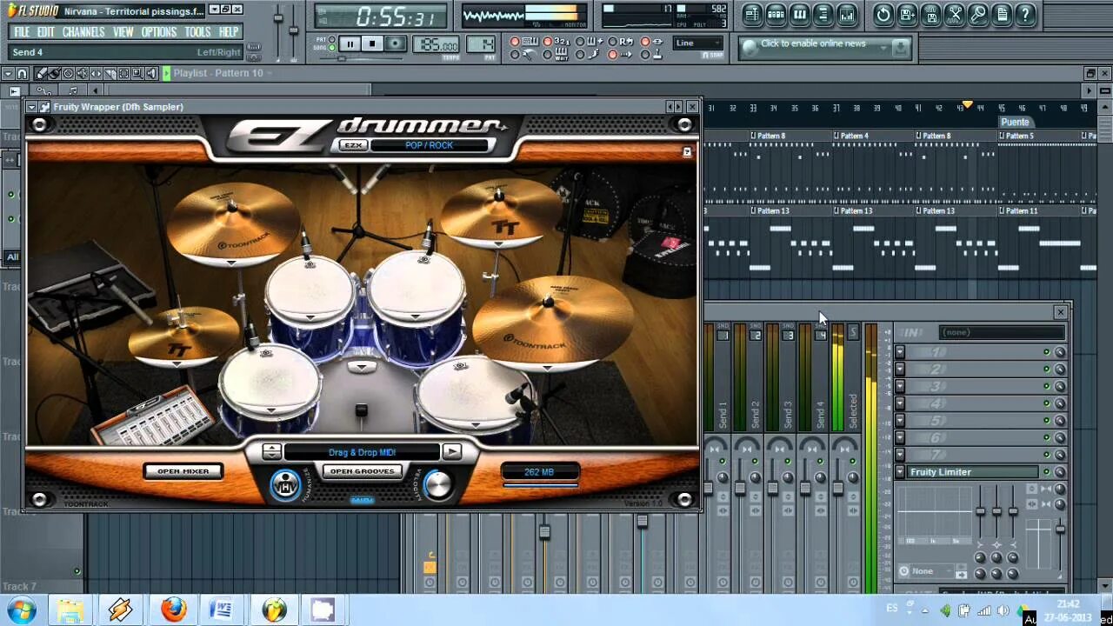The image size is (1113, 626).
Task: Click the one-click recording microphone icon
Action: pos(978,14)
